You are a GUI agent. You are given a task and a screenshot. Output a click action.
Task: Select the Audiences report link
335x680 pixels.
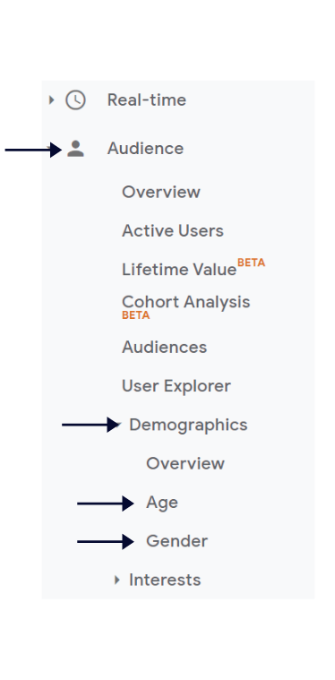pos(164,348)
